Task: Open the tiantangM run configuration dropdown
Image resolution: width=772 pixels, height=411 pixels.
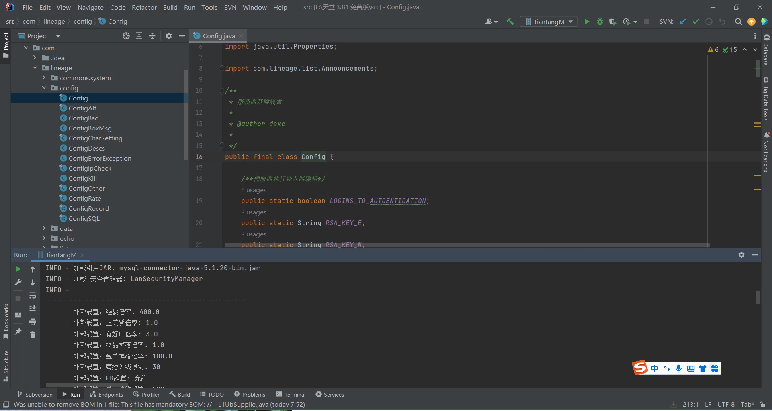Action: 549,22
